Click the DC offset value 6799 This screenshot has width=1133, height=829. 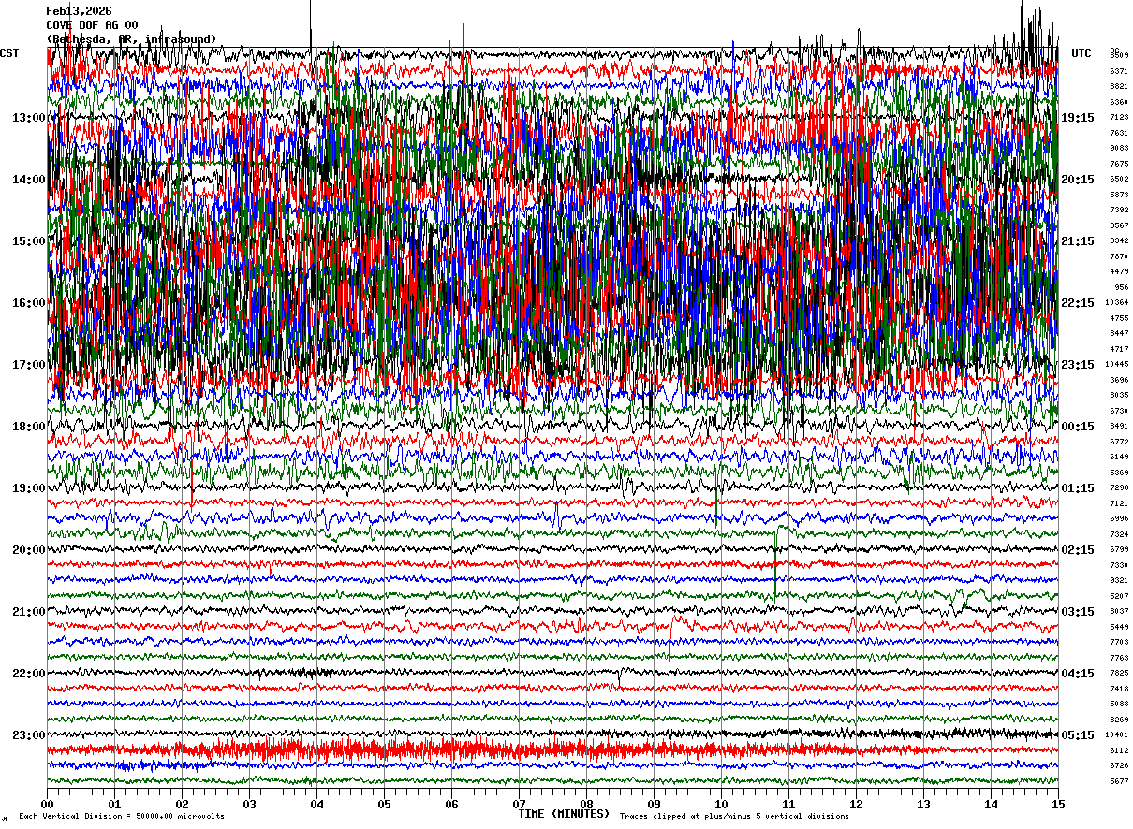click(x=1119, y=549)
